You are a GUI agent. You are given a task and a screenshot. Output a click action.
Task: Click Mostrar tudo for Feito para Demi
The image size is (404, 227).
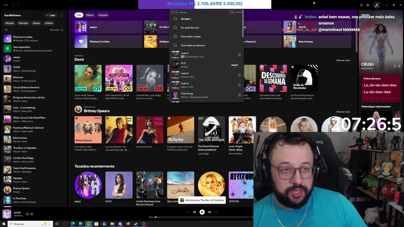click(343, 60)
